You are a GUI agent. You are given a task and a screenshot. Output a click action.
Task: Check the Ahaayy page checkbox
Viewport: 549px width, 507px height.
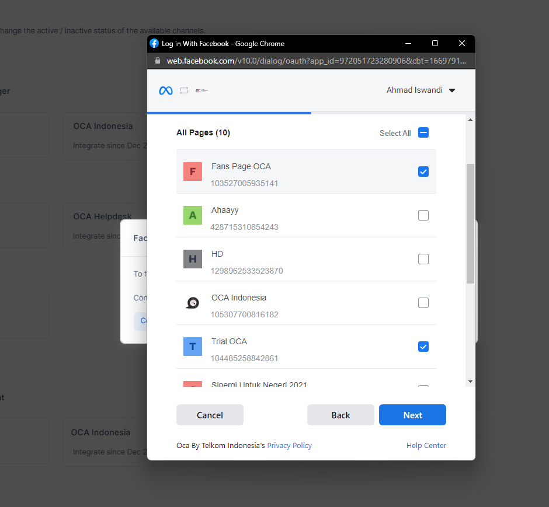point(423,215)
